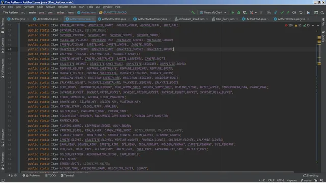
Task: Start debugging with the green bug icon
Action: pyautogui.click(x=239, y=12)
